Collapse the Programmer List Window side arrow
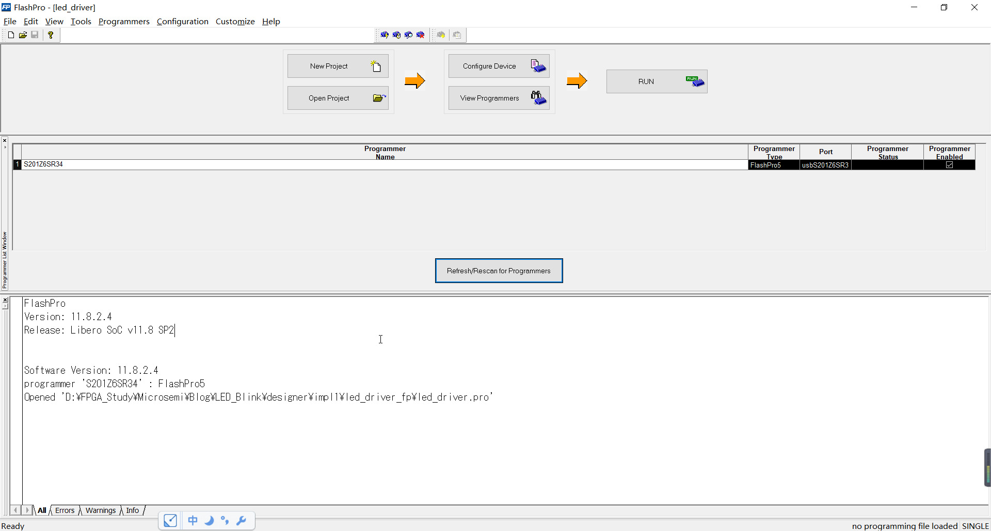The width and height of the screenshot is (991, 531). coord(5,146)
